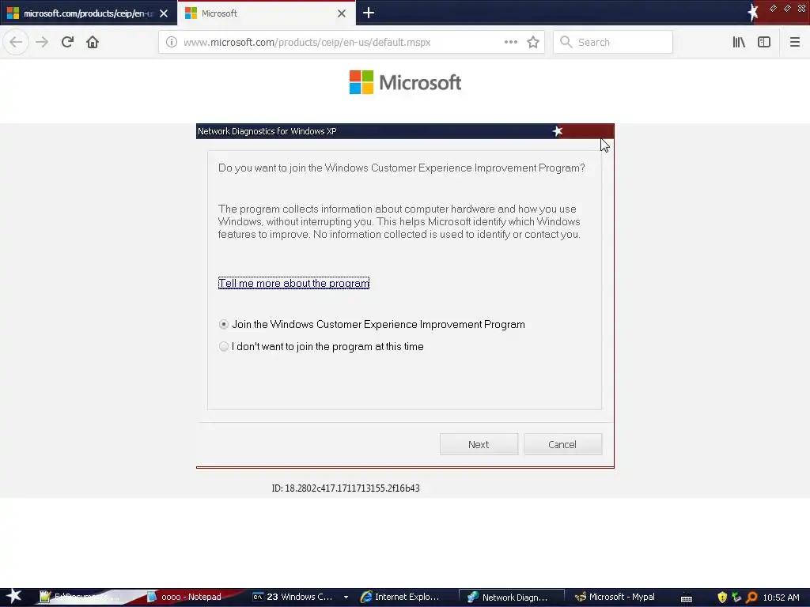Close the microsoft.com/products/ceip tab
The height and width of the screenshot is (607, 810).
pyautogui.click(x=164, y=13)
